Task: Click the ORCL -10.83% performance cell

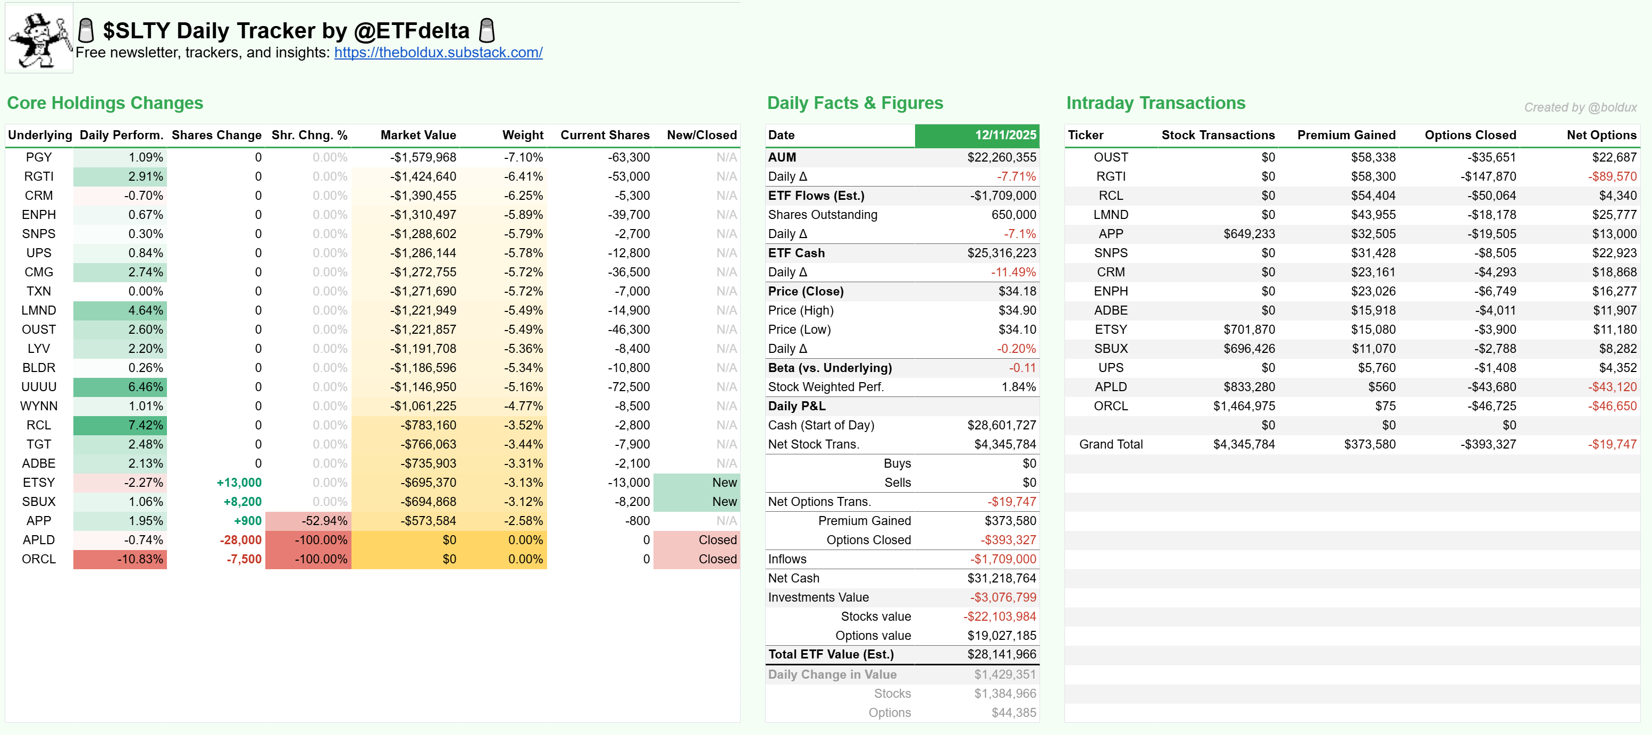Action: (x=120, y=560)
